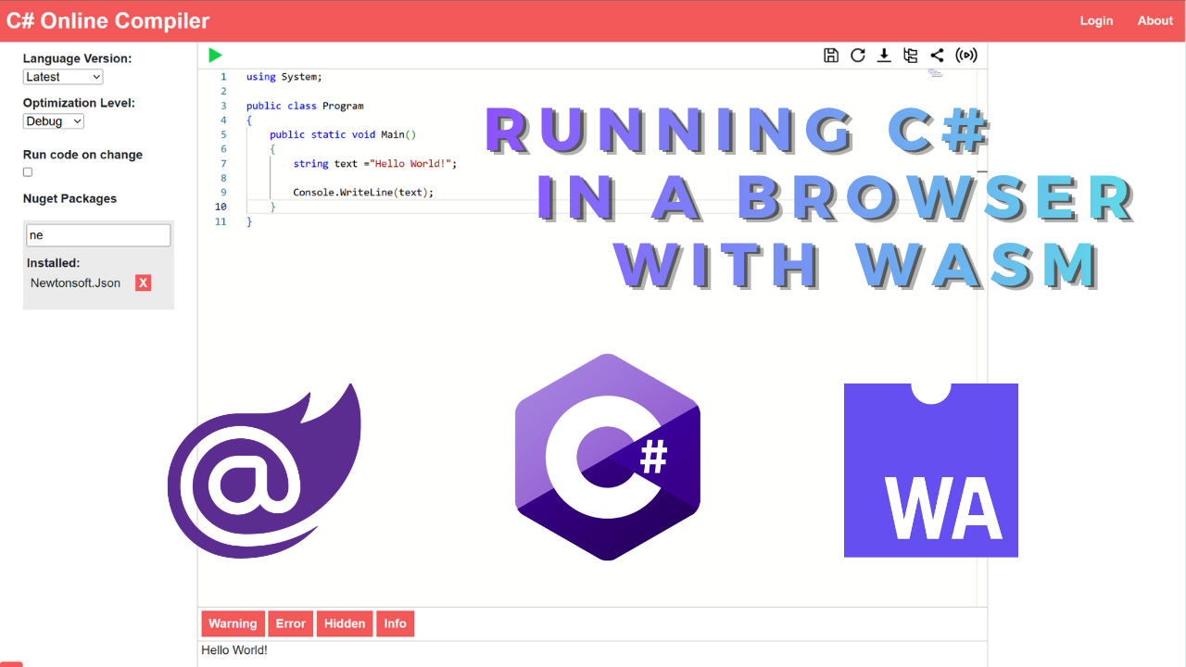Toggle the Error output filter
Image resolution: width=1186 pixels, height=667 pixels.
coord(290,623)
